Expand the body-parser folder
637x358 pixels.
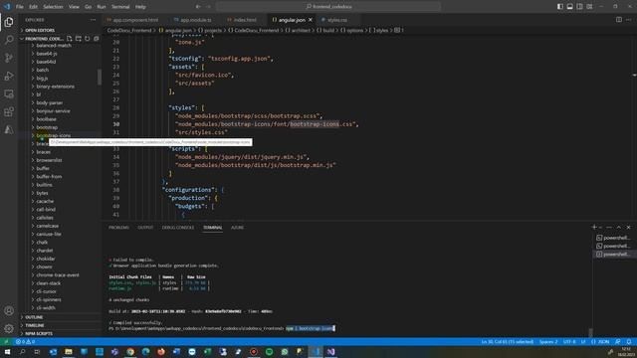pos(49,102)
